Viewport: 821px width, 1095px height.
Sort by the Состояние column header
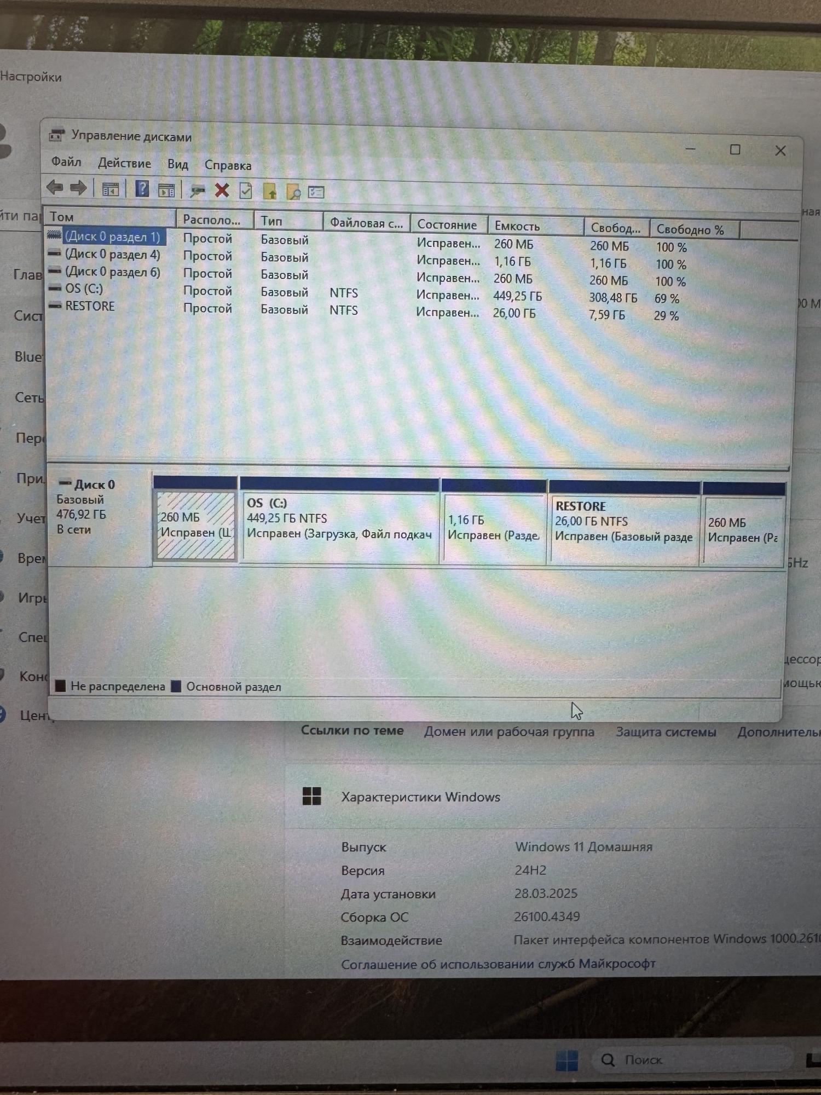click(449, 224)
